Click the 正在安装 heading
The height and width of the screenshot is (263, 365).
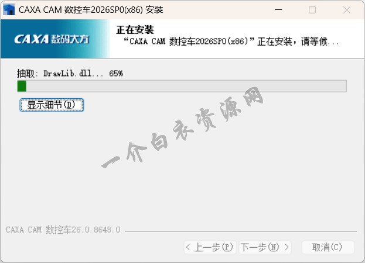tap(135, 30)
